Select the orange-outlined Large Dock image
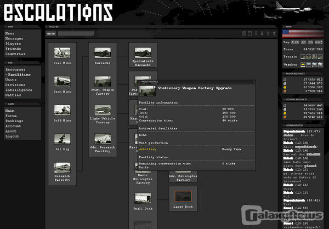The height and width of the screenshot is (229, 329). tap(183, 197)
